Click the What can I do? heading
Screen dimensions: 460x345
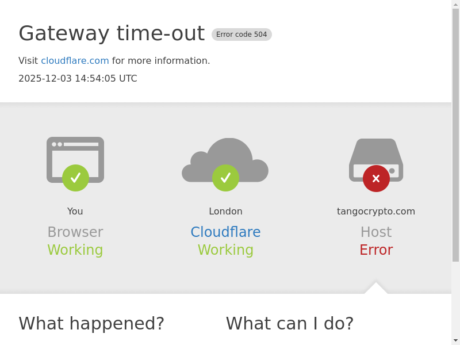[x=290, y=324]
